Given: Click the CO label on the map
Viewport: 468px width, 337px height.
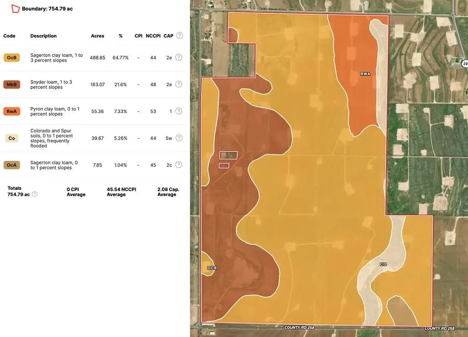Looking at the screenshot, I should pyautogui.click(x=383, y=264).
